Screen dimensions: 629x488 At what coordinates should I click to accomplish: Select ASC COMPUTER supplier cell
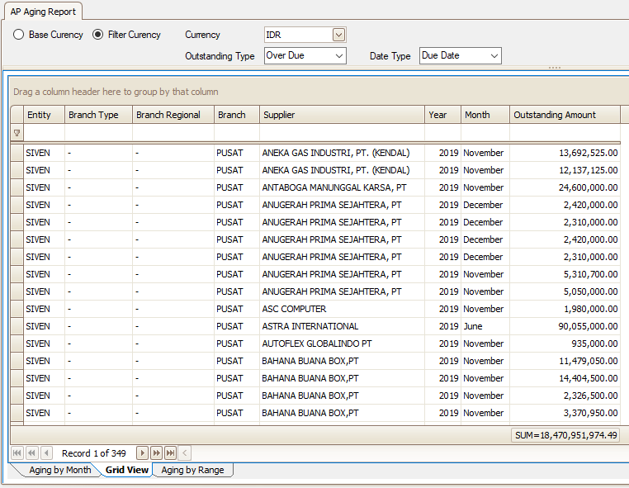pyautogui.click(x=343, y=309)
